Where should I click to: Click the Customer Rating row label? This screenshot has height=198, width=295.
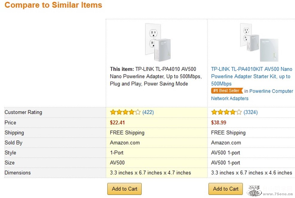23,112
